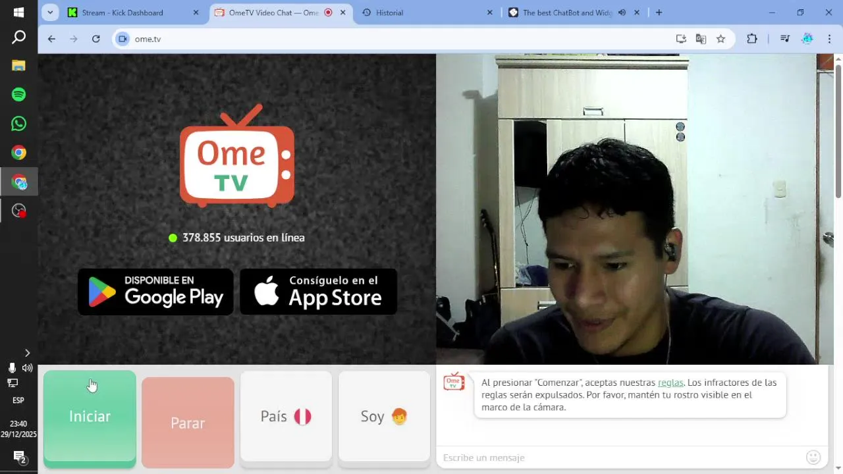
Task: Open the Chrome profile avatar
Action: coord(807,39)
